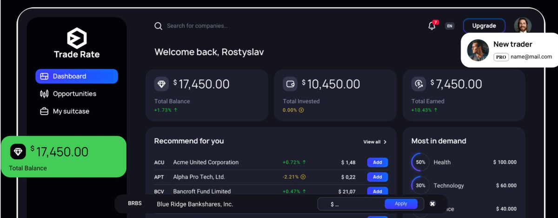Screen dimensions: 558x218
Task: Click the coin icon on Total Earned card
Action: [418, 84]
